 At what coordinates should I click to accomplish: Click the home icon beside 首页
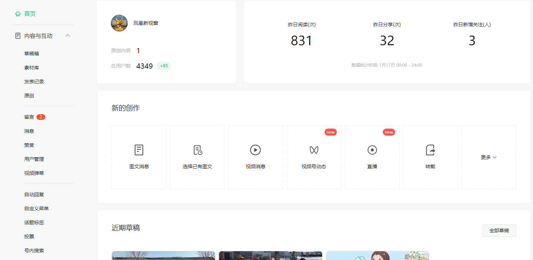(18, 14)
